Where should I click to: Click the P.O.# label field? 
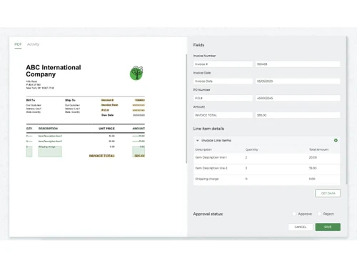(223, 98)
